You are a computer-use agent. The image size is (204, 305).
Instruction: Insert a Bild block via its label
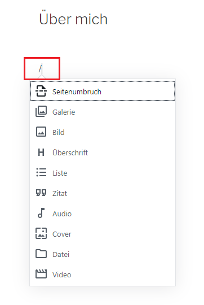click(59, 133)
